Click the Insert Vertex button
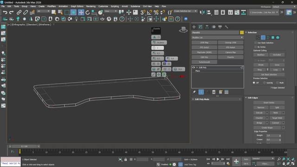 (x=269, y=103)
